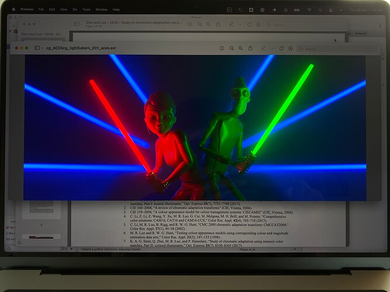Focus the Search field in the EXR window
Viewport: 390px width, 292px height.
339,48
